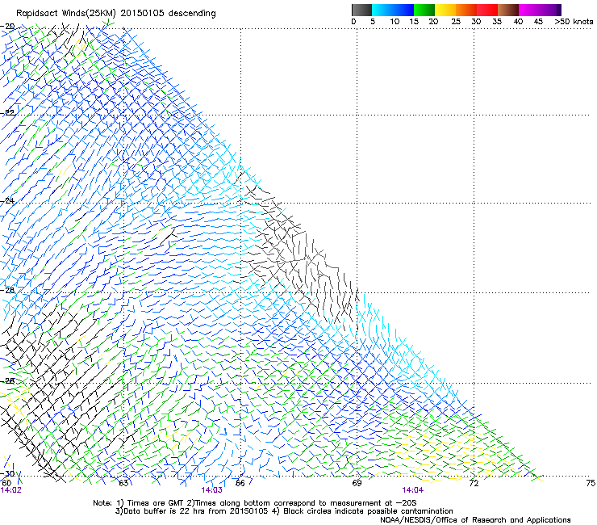Click the '10' legend scale label
This screenshot has width=597, height=525.
(395, 22)
